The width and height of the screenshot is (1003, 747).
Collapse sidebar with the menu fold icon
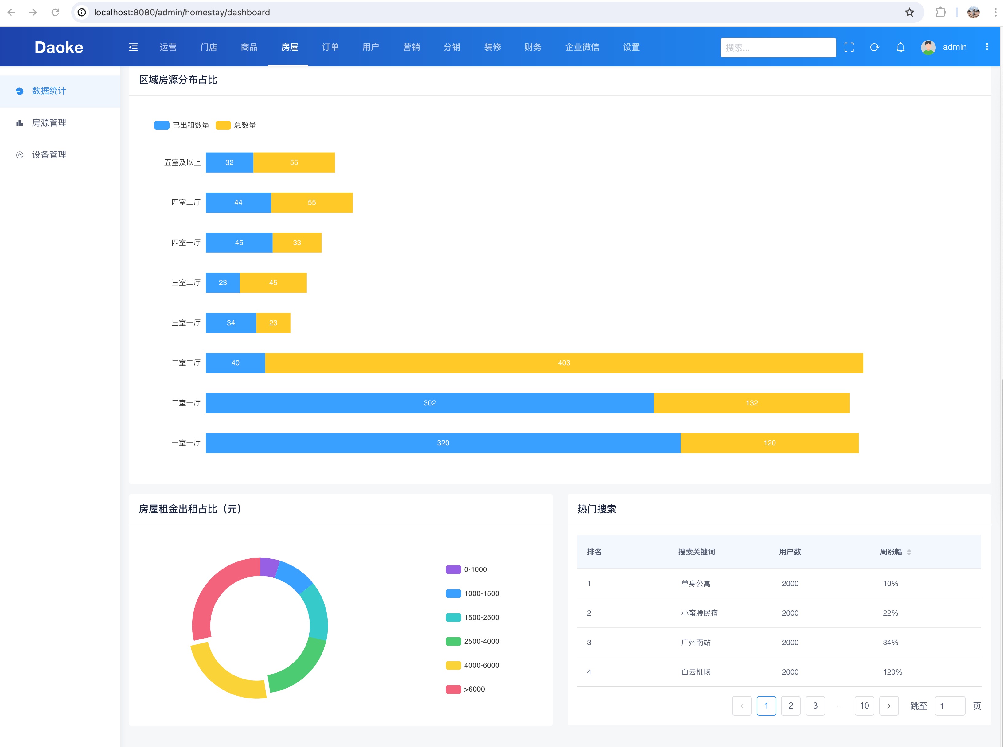[x=133, y=47]
